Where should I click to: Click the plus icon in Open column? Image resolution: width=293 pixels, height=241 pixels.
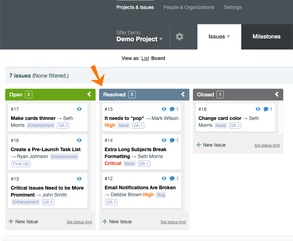tap(11, 221)
